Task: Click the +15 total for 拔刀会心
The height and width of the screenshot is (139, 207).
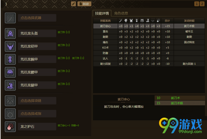Action: [167, 26]
